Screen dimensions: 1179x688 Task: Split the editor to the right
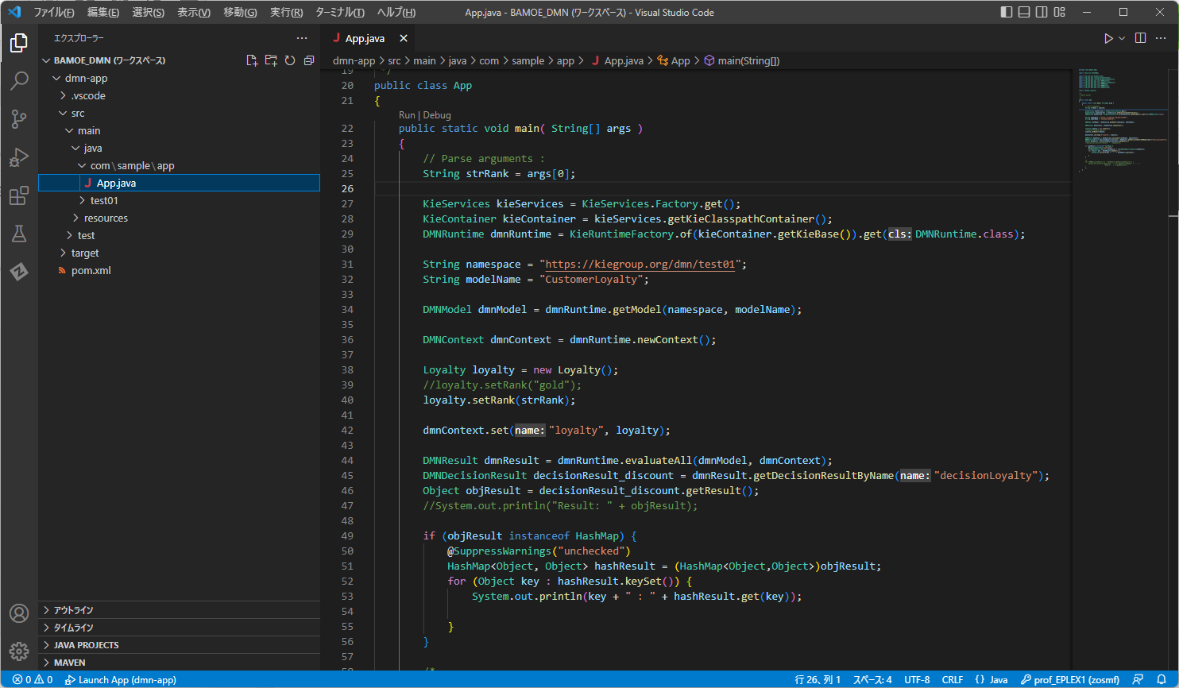[x=1140, y=38]
